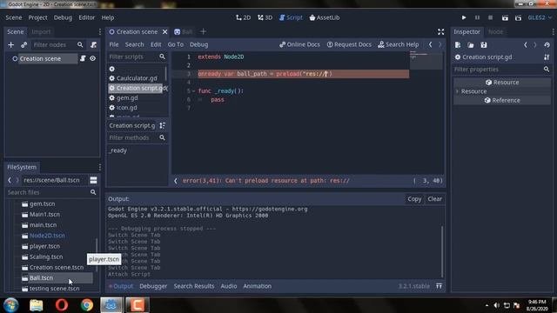Image resolution: width=557 pixels, height=313 pixels.
Task: Select Caulculator.gd in script list
Action: (x=137, y=78)
